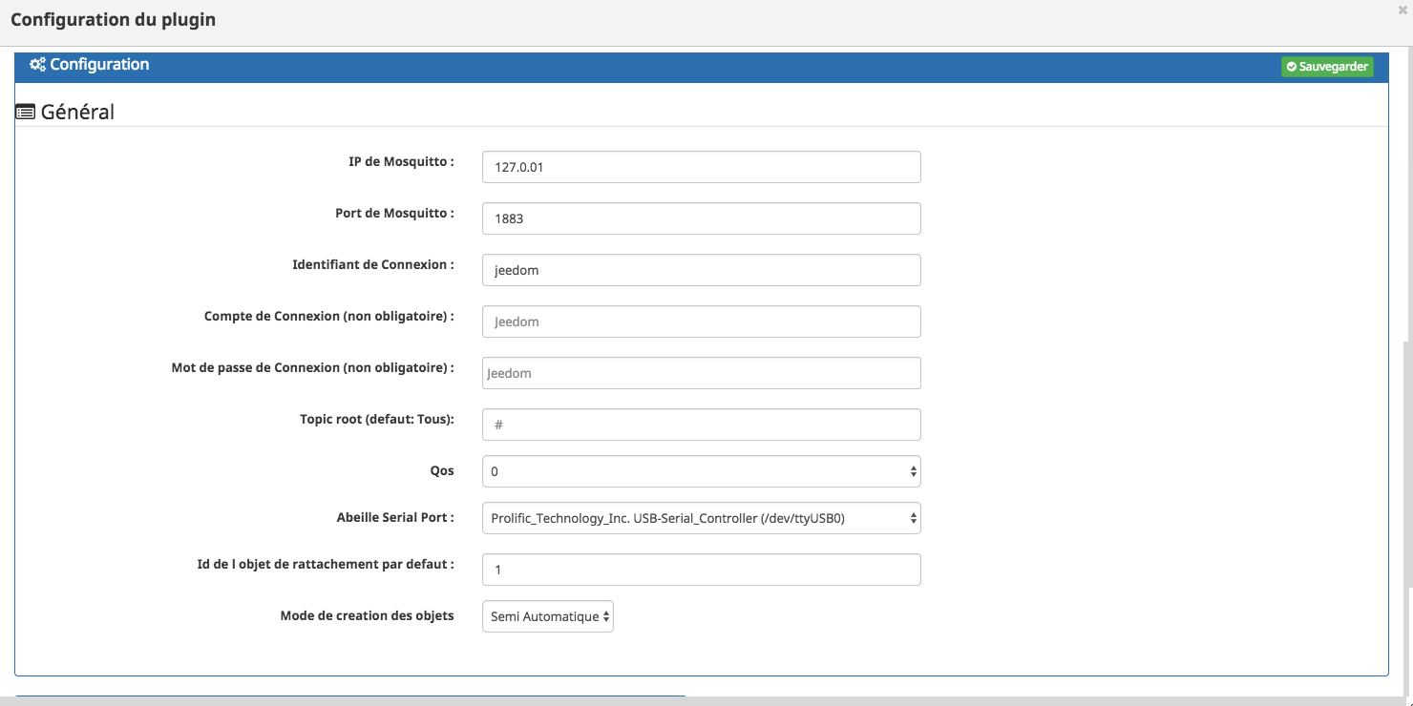Click the Compte de Connexion field
Screen dimensions: 1413x706
(x=702, y=322)
